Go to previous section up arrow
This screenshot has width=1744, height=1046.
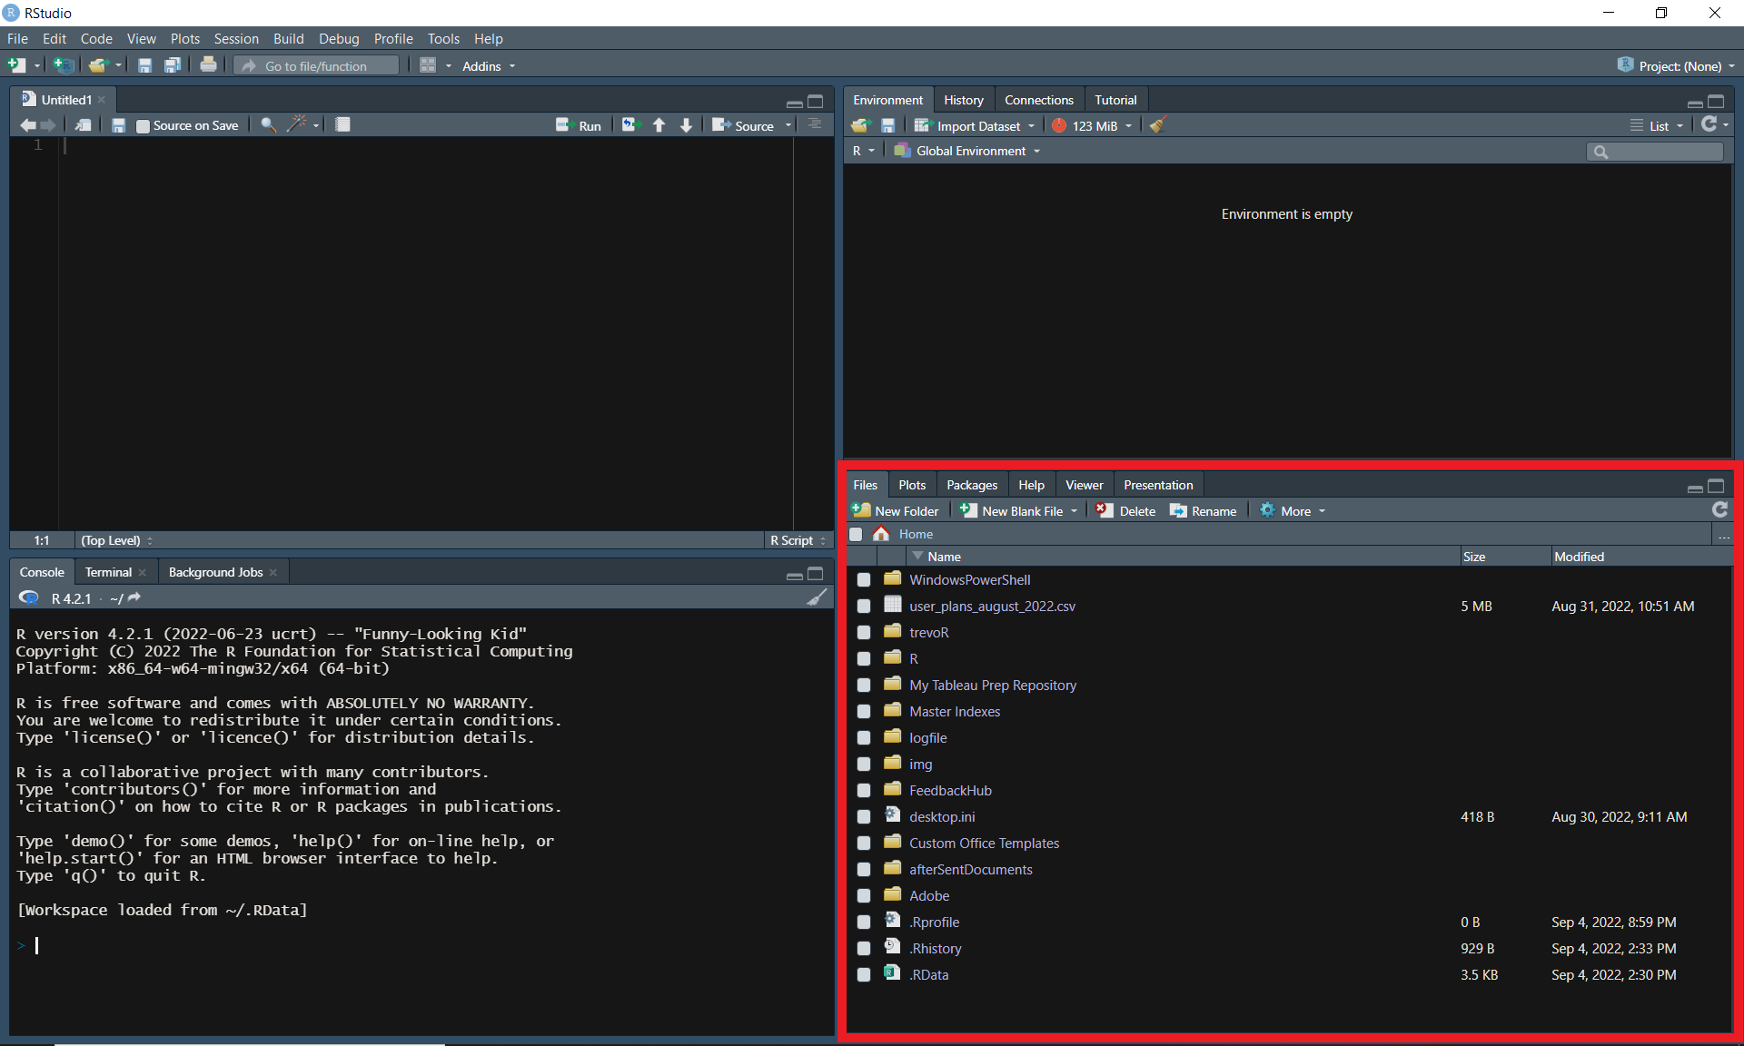(x=659, y=125)
